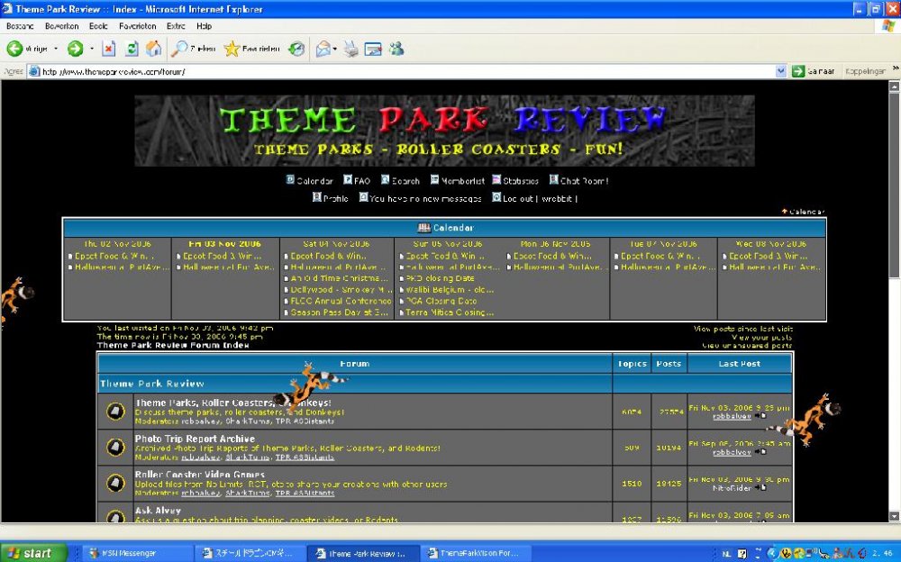Click the folder icon beside Photo Trip Report Archive
901x562 pixels.
tap(115, 447)
